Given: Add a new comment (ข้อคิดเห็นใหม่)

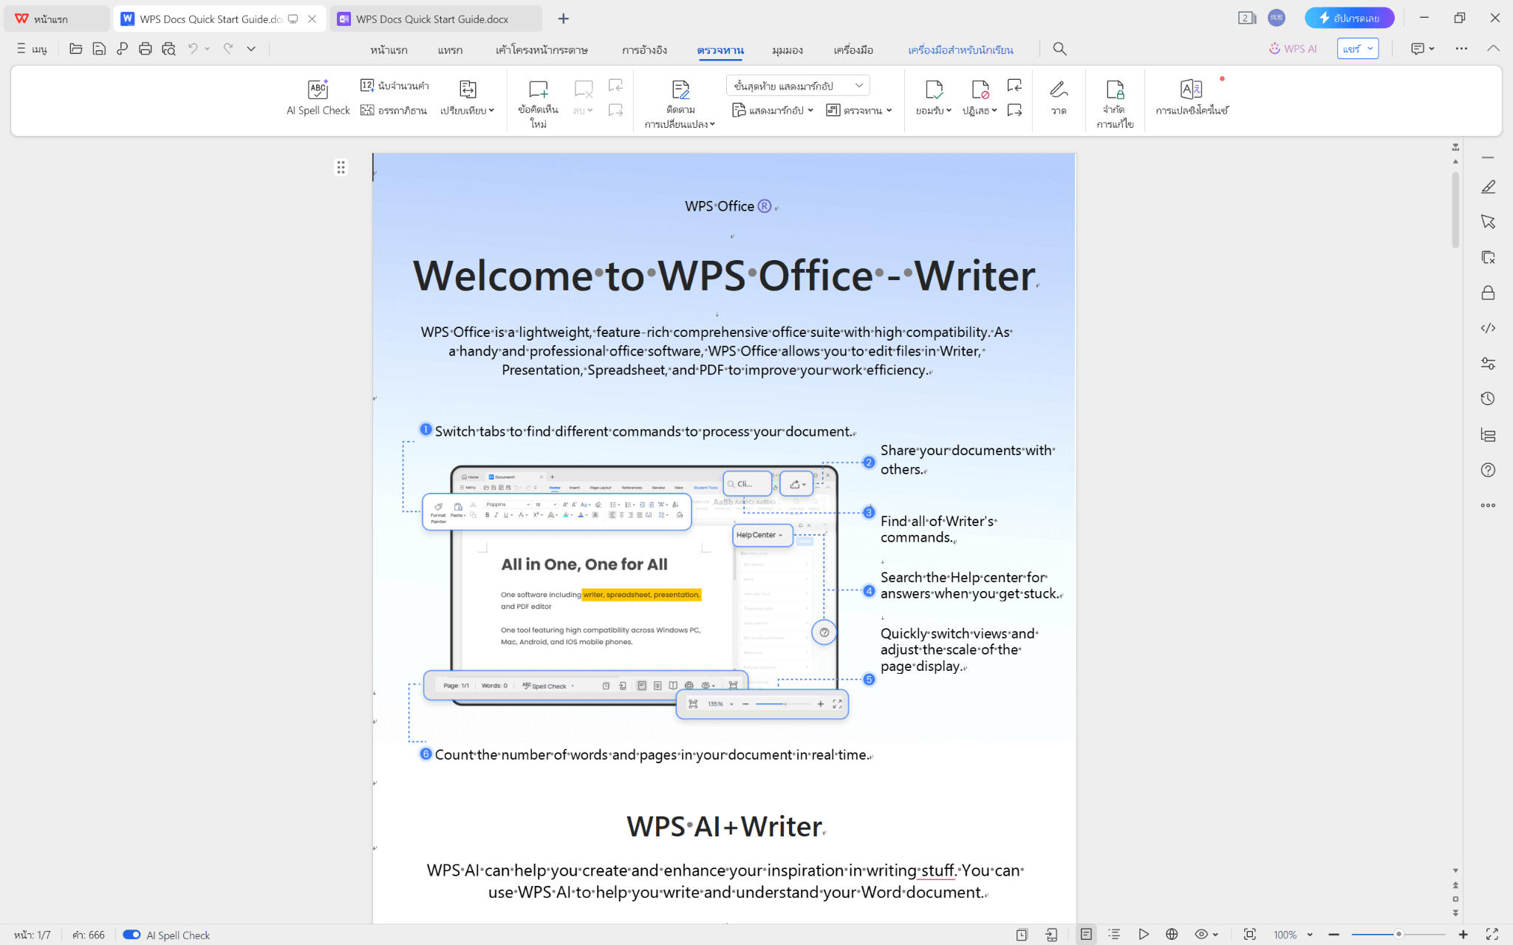Looking at the screenshot, I should tap(538, 90).
